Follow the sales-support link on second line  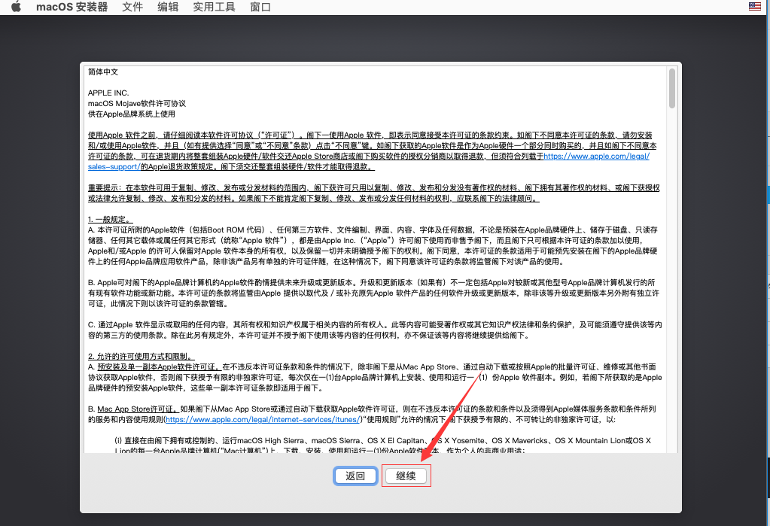[x=114, y=166]
